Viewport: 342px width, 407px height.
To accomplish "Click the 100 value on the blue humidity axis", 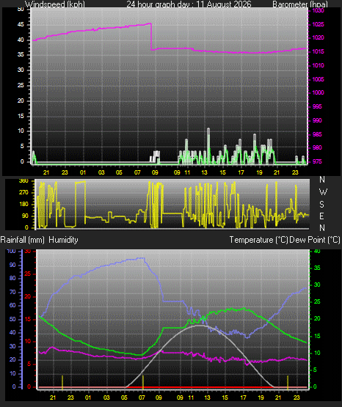I will point(12,252).
